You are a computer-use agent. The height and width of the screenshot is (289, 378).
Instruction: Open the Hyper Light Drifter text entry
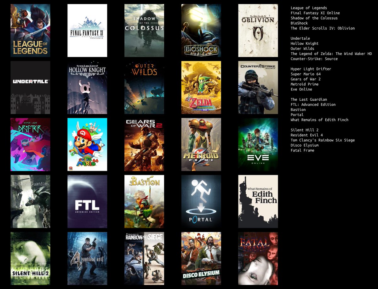(310, 69)
